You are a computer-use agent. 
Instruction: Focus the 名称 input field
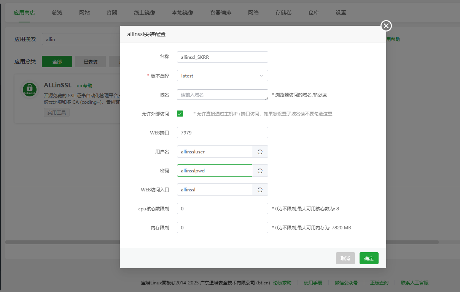(223, 57)
